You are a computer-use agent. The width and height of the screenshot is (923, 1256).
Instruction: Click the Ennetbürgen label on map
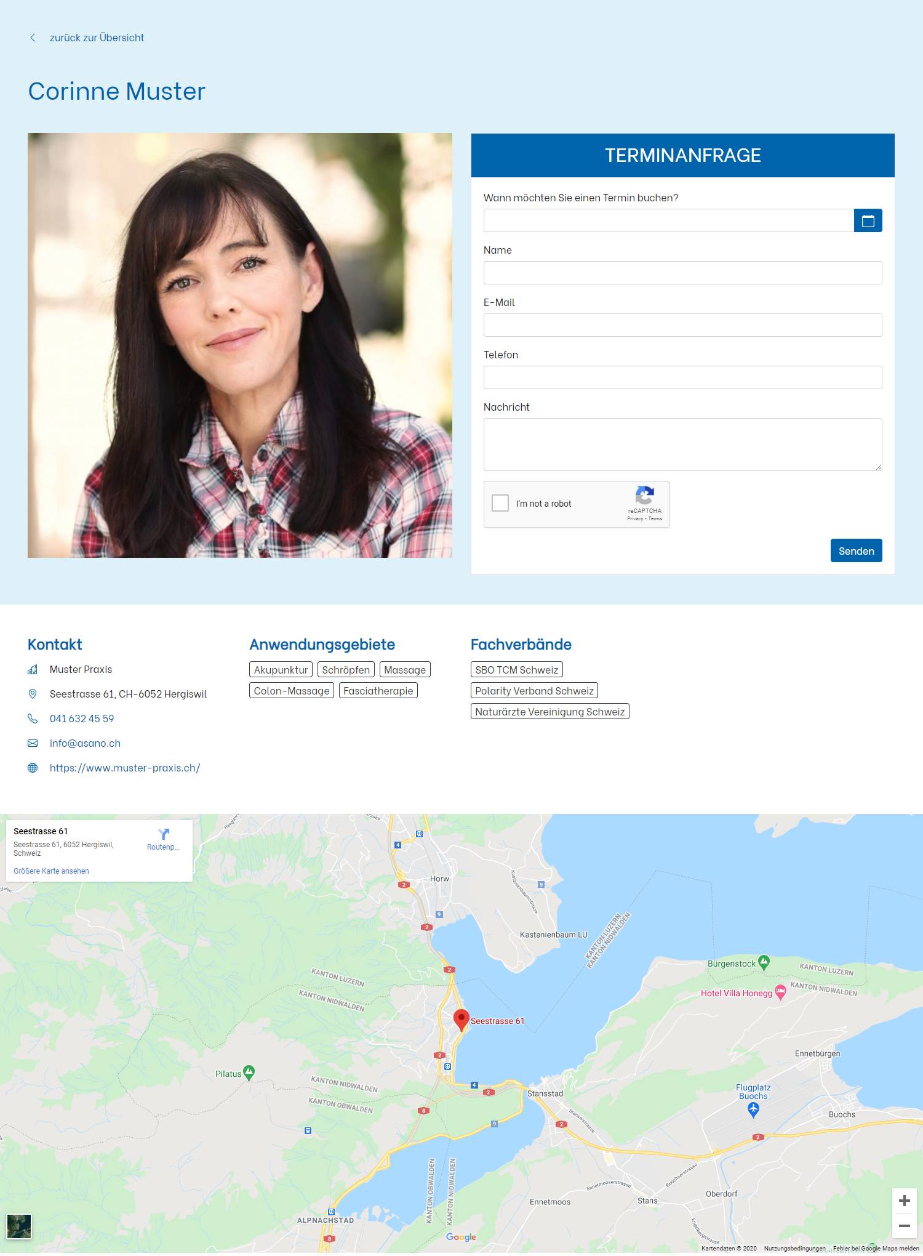(x=817, y=1053)
